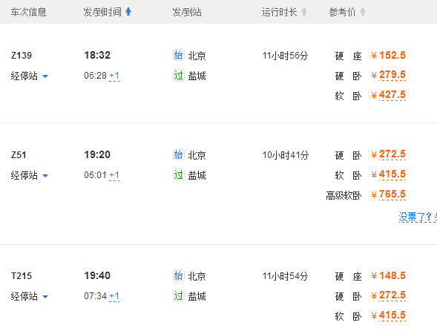Expand 经停站 stops for train Z51
This screenshot has width=437, height=334.
pyautogui.click(x=30, y=175)
